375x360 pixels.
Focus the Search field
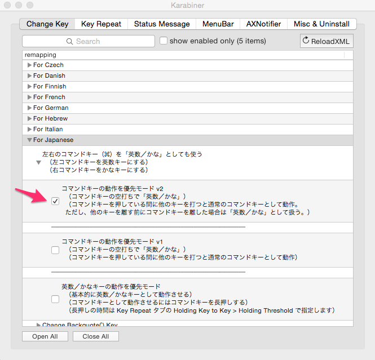pyautogui.click(x=89, y=41)
